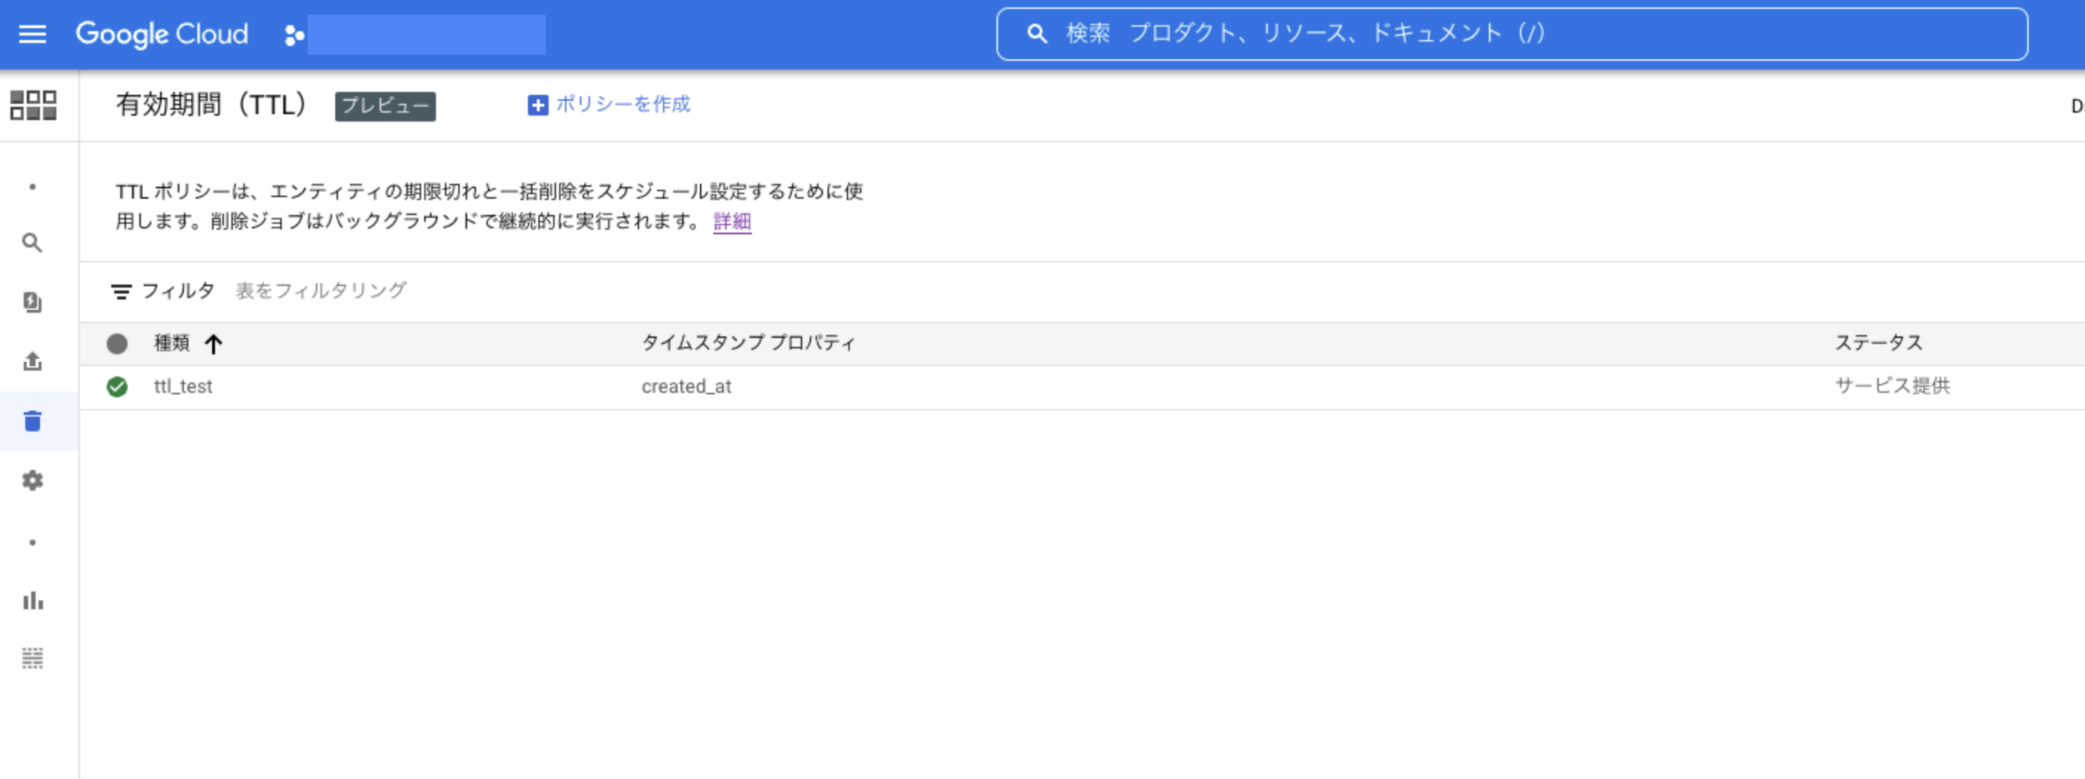This screenshot has height=779, width=2085.
Task: Open the 詳細 link
Action: (732, 222)
